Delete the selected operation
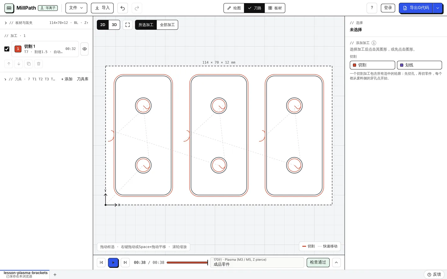This screenshot has height=279, width=447. pyautogui.click(x=38, y=64)
